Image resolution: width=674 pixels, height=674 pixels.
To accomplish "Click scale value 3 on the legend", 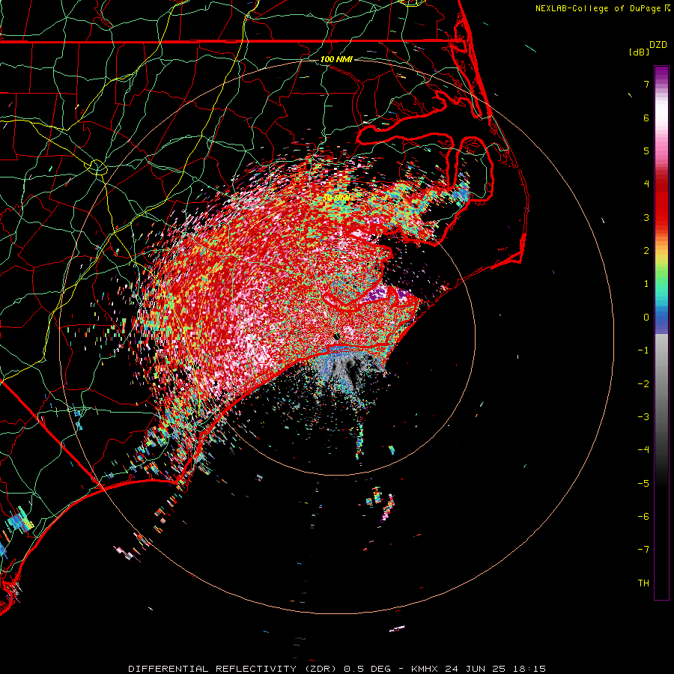I will (646, 217).
